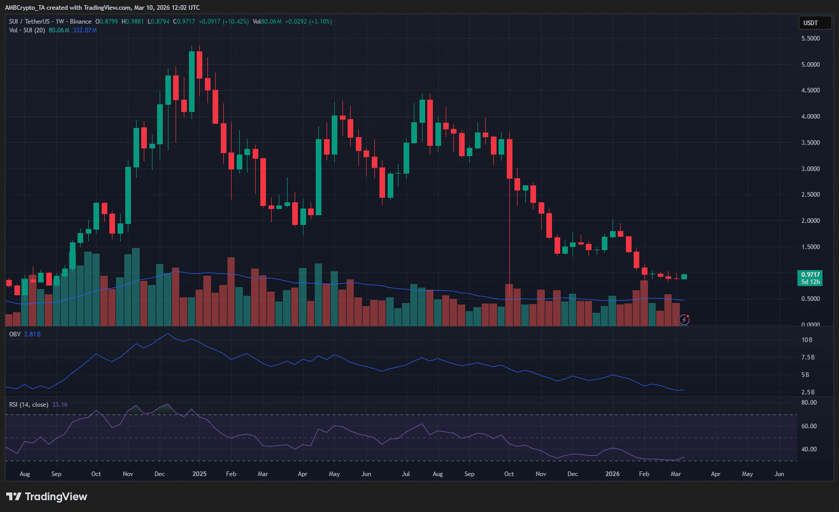The width and height of the screenshot is (839, 512).
Task: Click the 10B level on the OBV scale
Action: [807, 340]
